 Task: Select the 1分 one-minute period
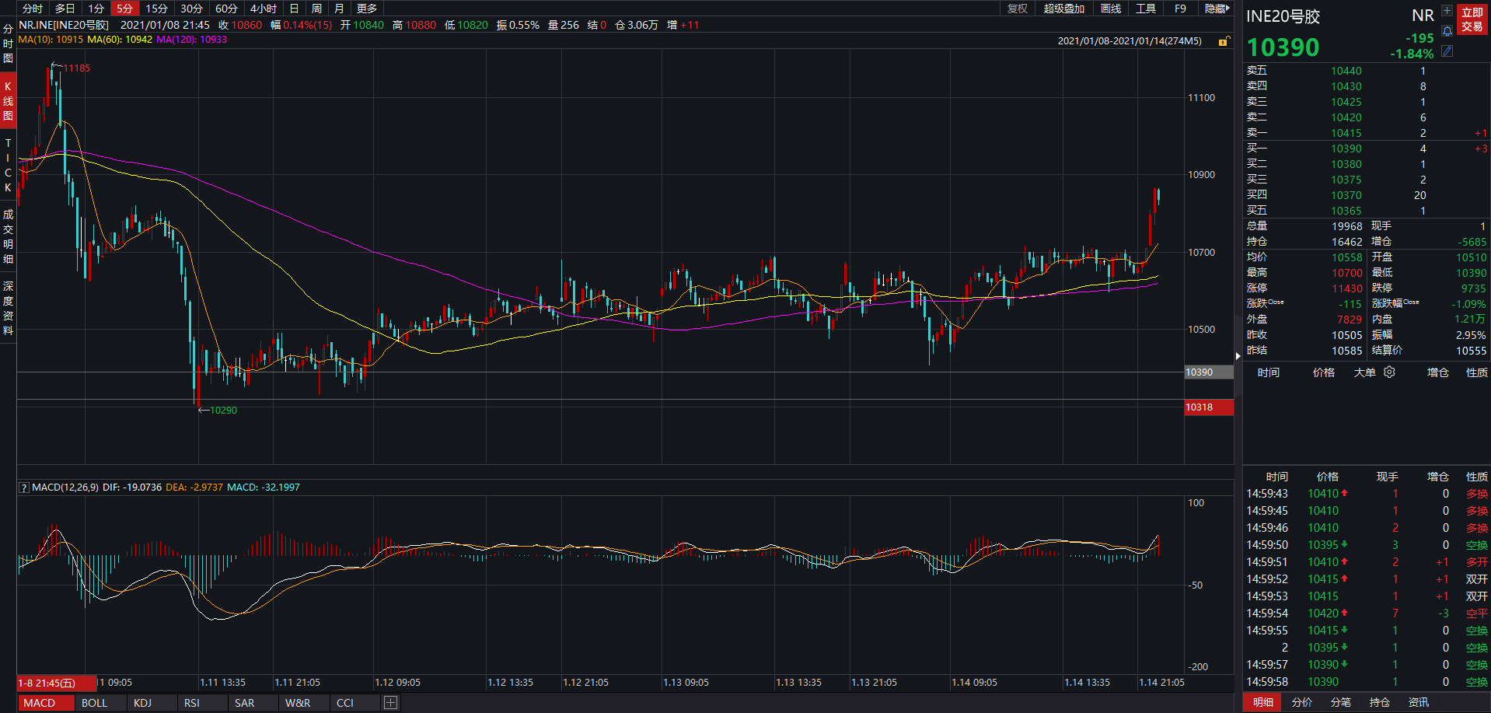(96, 9)
